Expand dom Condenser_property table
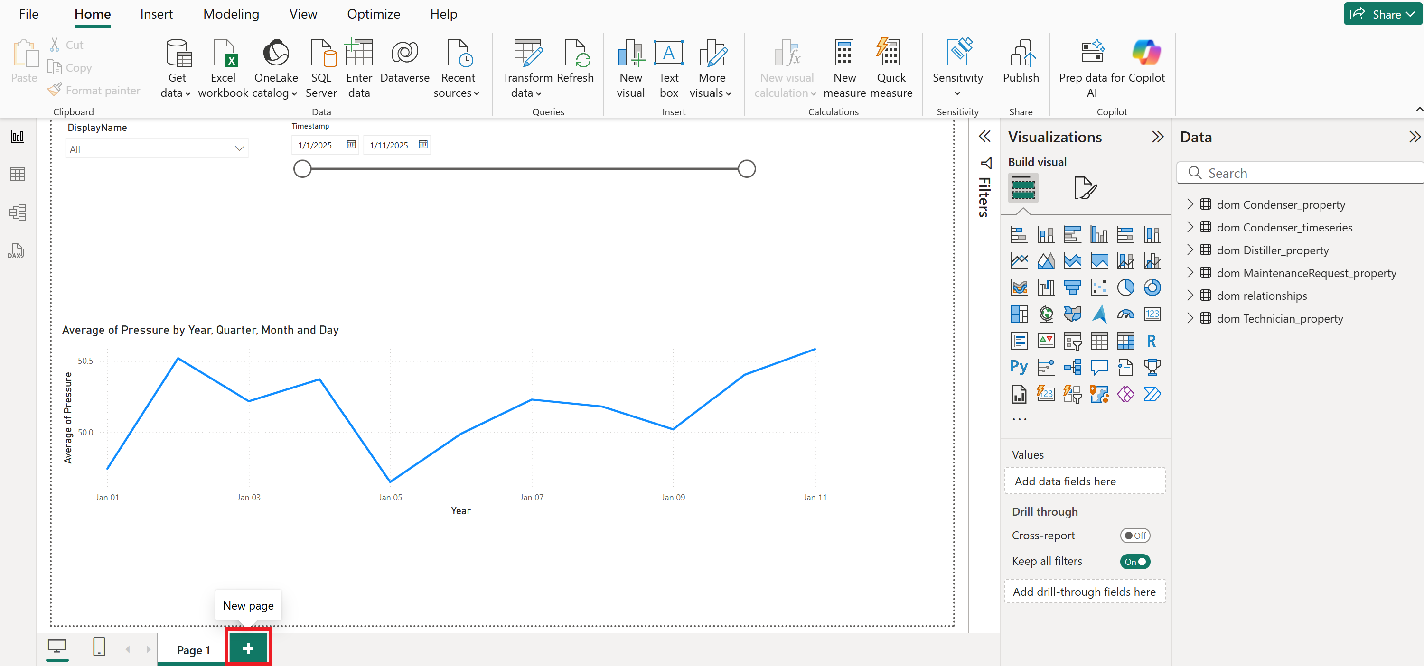Viewport: 1424px width, 666px height. click(x=1190, y=204)
